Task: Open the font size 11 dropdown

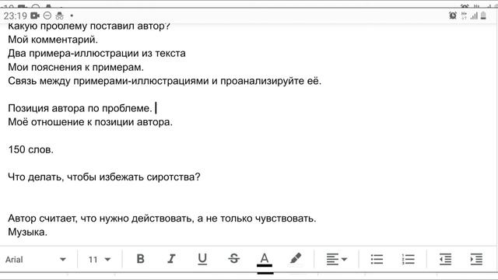Action: click(x=100, y=260)
